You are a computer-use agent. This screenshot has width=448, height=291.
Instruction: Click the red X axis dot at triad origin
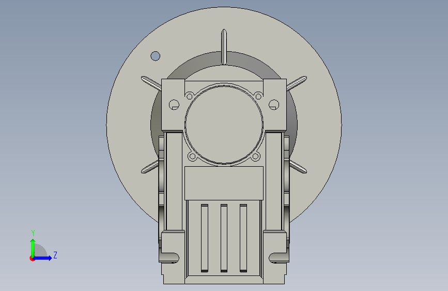[32, 258]
